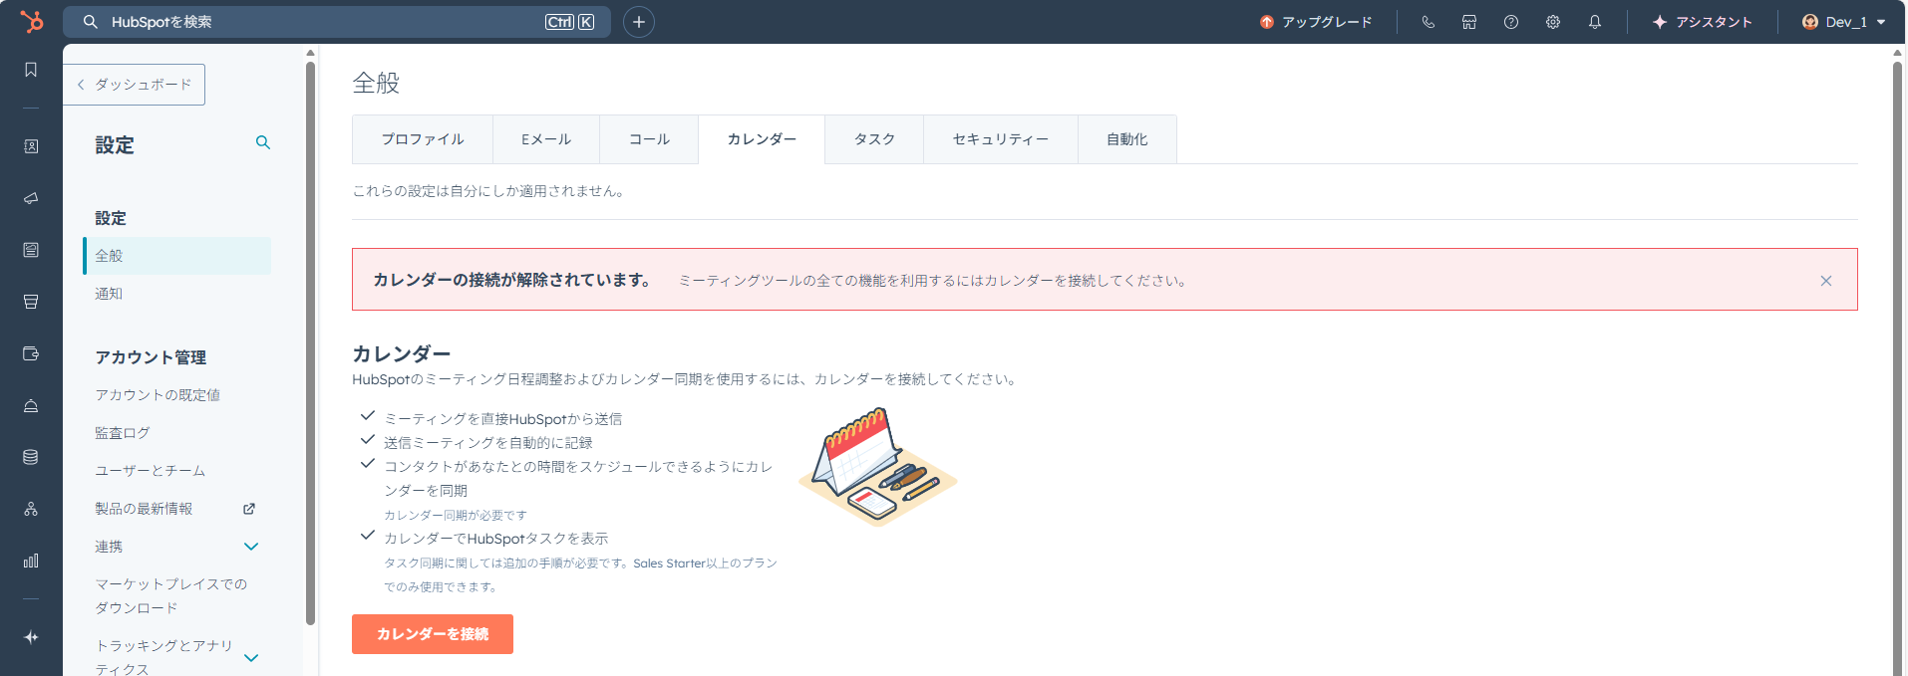Open the settings gear icon in header
Screen dimensions: 1908x676
pos(1553,22)
